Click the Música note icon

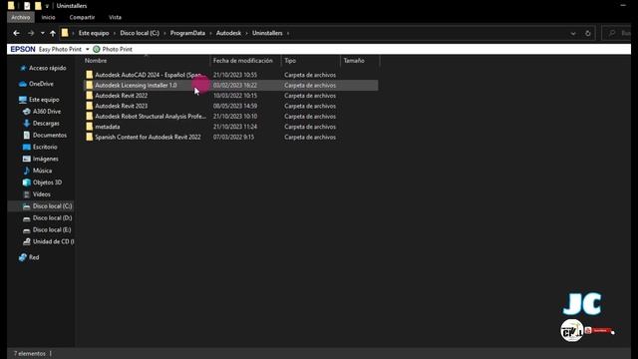coord(27,171)
